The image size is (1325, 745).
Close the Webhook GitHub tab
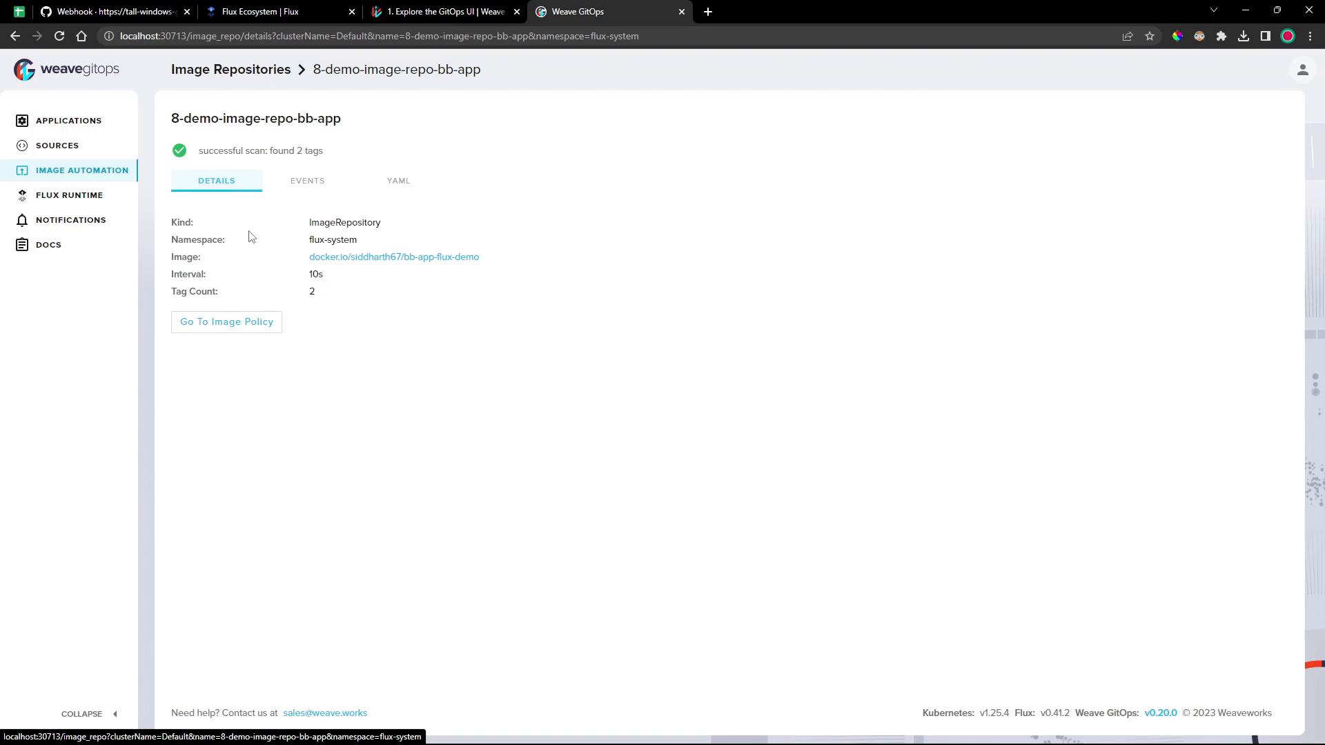pyautogui.click(x=187, y=12)
